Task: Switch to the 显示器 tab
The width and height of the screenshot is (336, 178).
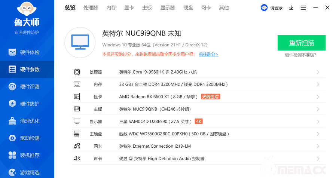Action: (x=168, y=8)
